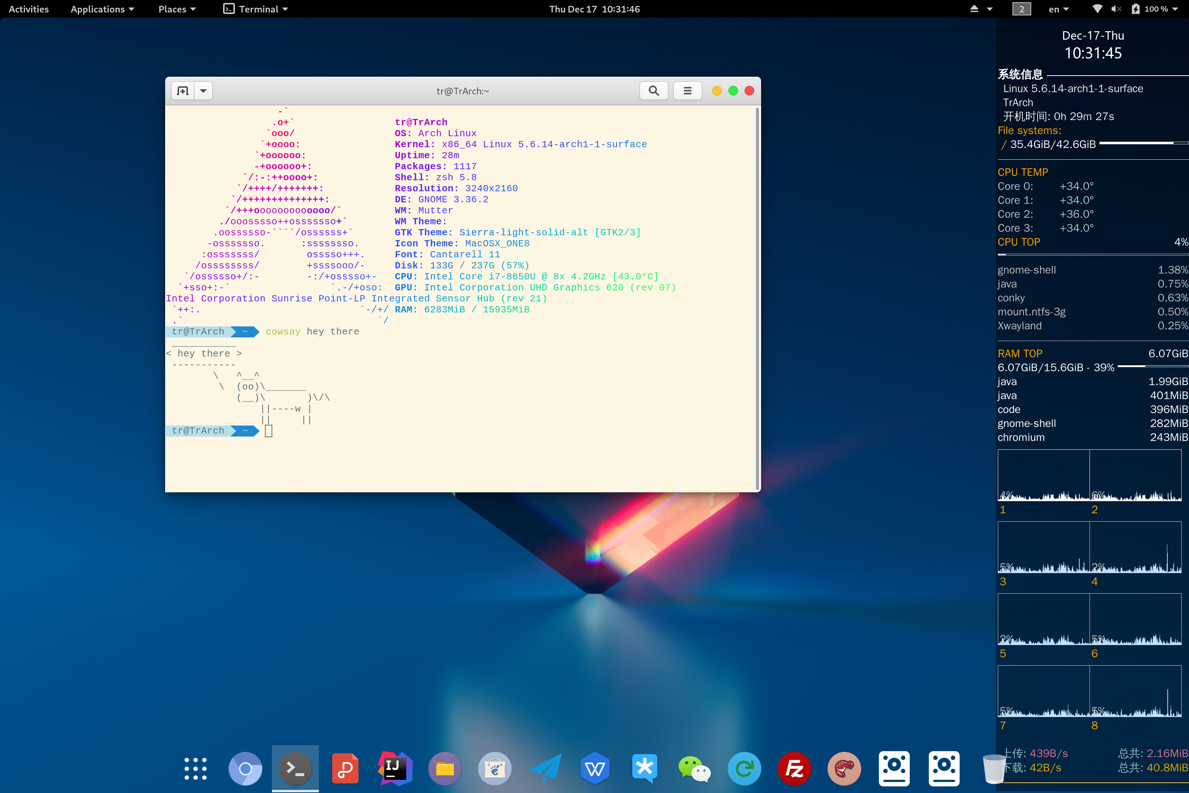The width and height of the screenshot is (1189, 793).
Task: Click the yellow minimize button on terminal
Action: (x=717, y=91)
